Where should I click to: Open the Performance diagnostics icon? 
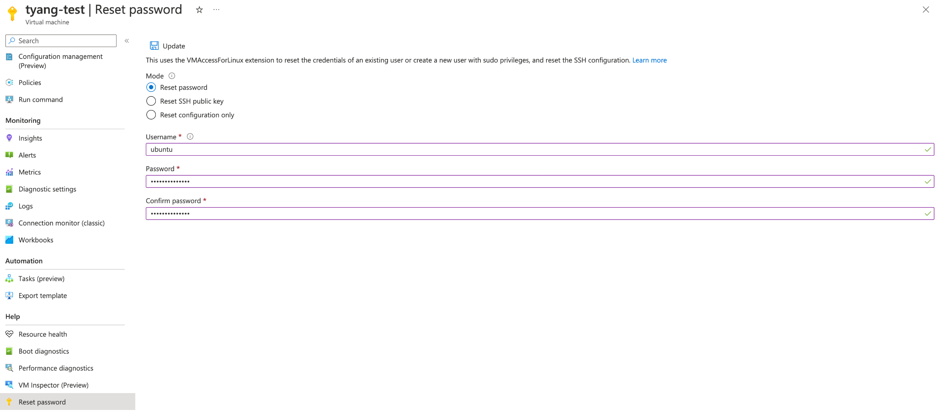click(10, 368)
